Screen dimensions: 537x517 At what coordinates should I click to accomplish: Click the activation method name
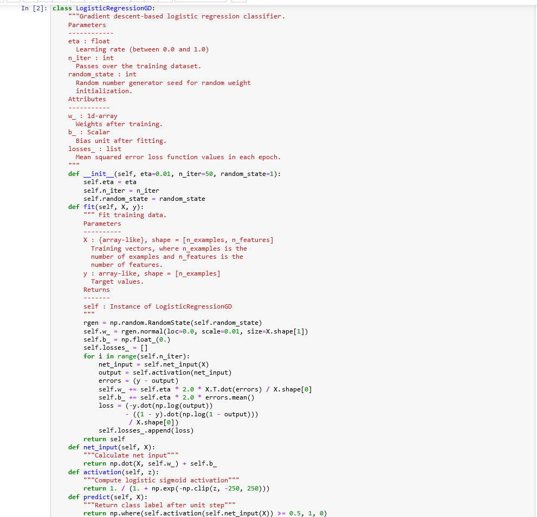pos(102,472)
